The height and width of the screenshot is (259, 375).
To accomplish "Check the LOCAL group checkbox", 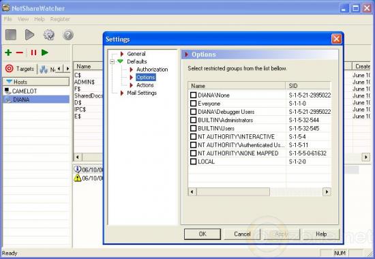I will click(x=193, y=162).
